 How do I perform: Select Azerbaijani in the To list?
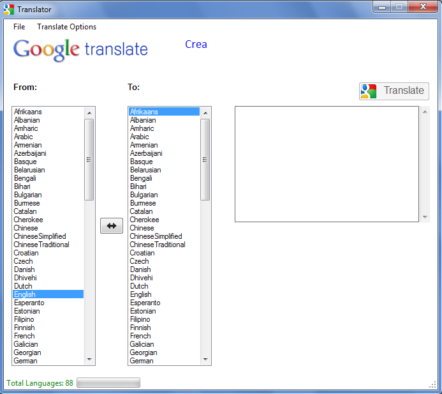[x=165, y=153]
